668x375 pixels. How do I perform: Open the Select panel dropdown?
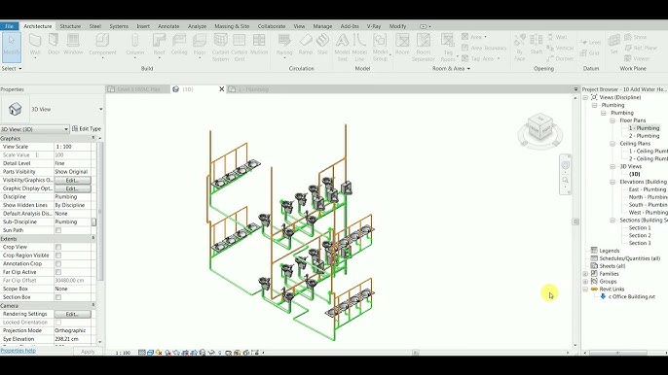[12, 68]
